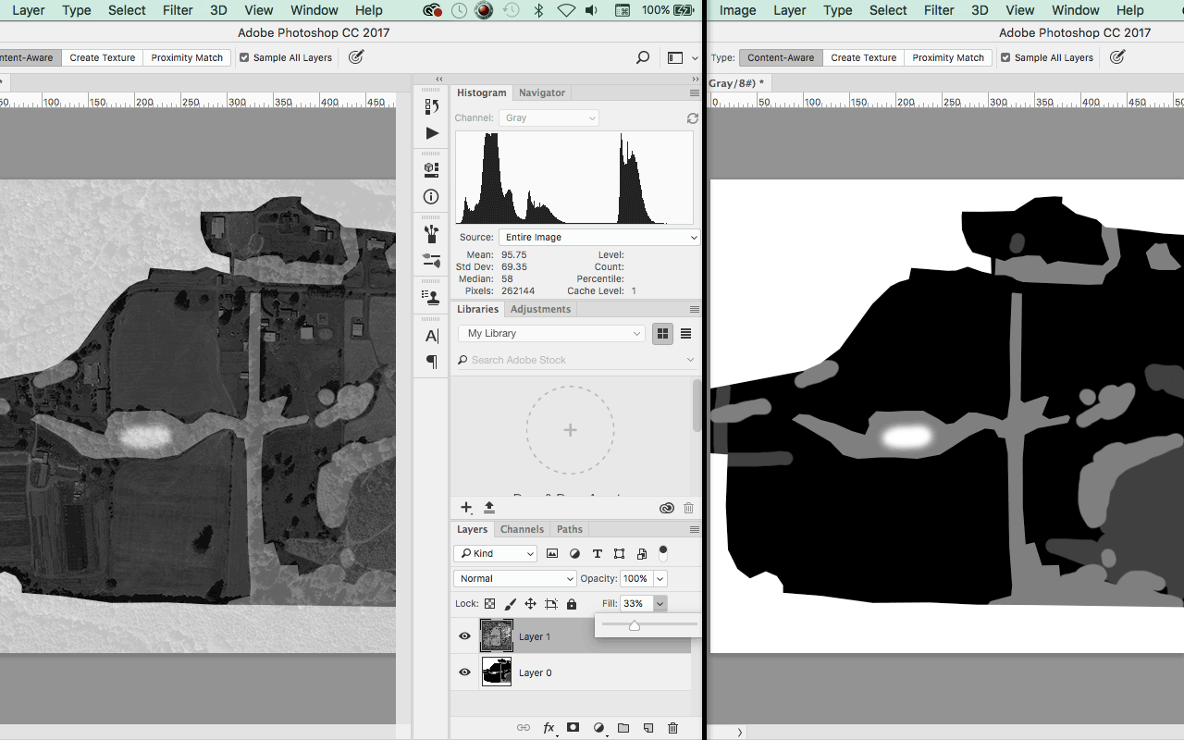Click the Lock All padlock icon
This screenshot has width=1184, height=740.
(x=572, y=604)
